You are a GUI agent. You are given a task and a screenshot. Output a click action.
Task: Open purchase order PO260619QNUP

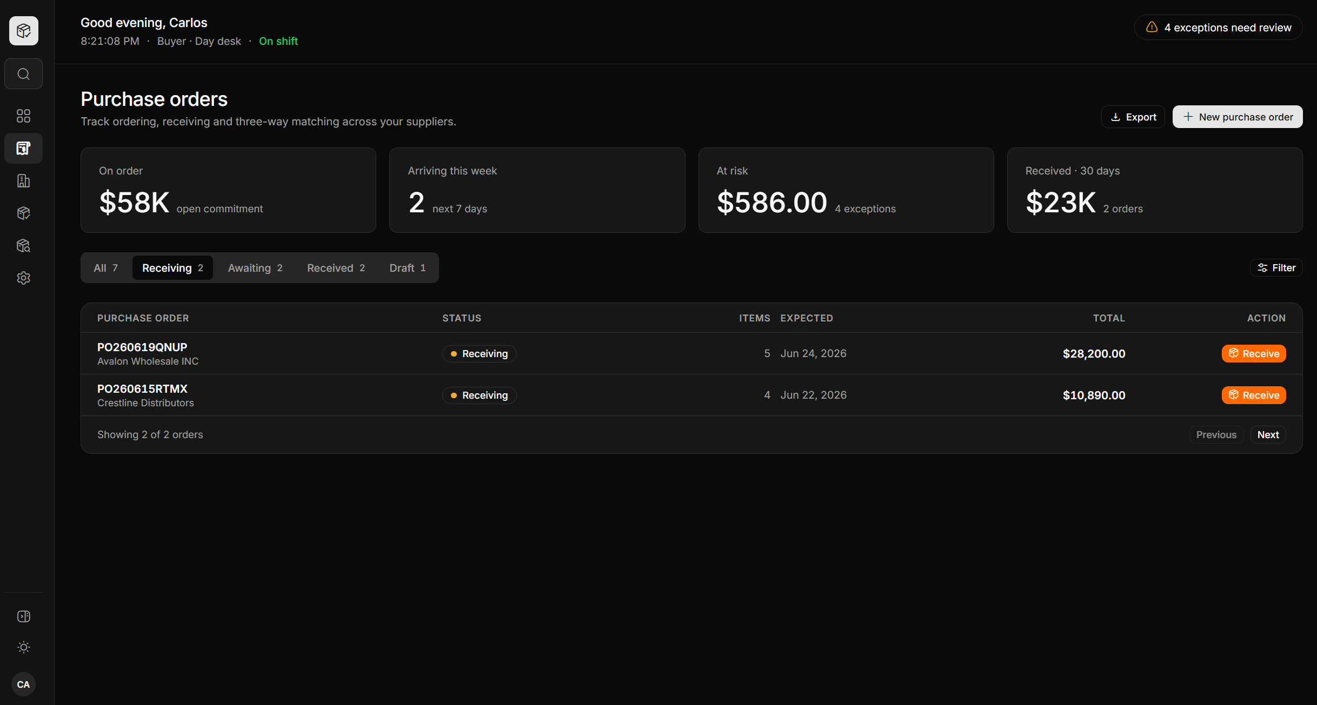142,347
